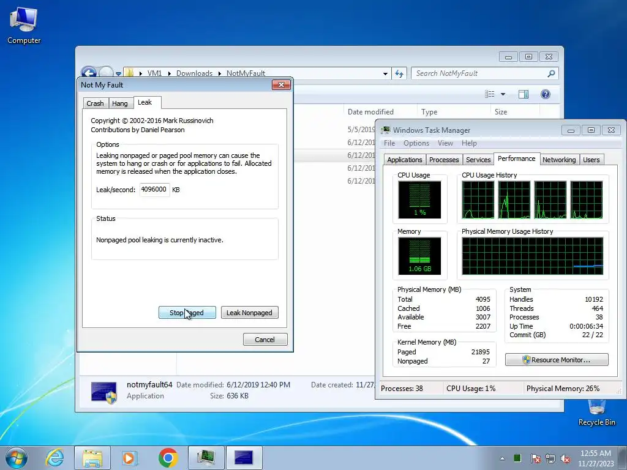Click Physical Memory: 26% in status bar

click(563, 389)
